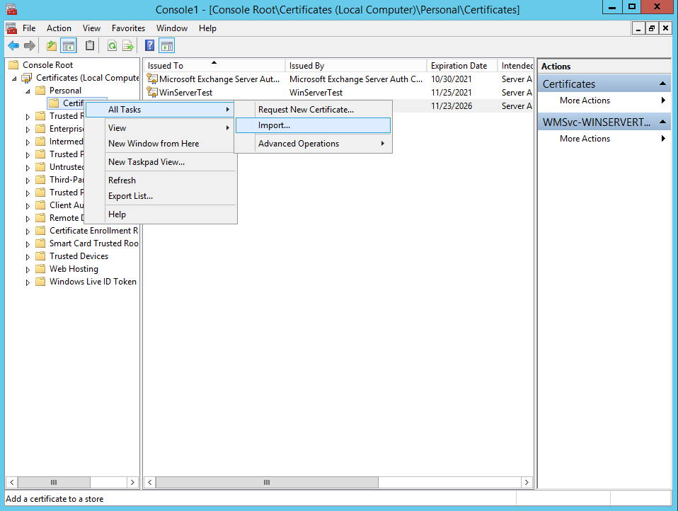Click the Up one level folder icon
Image resolution: width=678 pixels, height=511 pixels.
click(x=51, y=46)
